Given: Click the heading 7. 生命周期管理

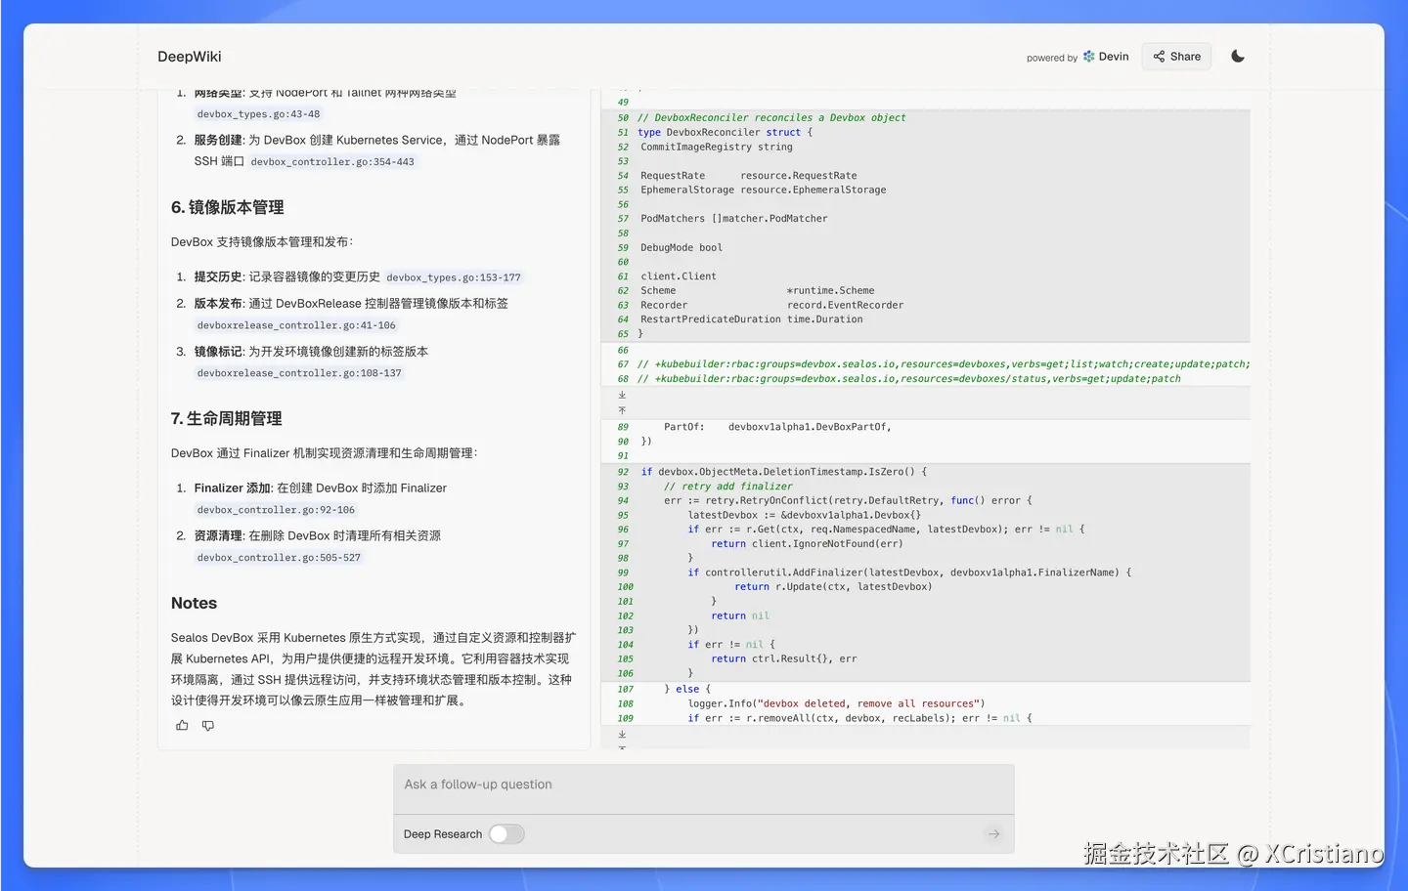Looking at the screenshot, I should click(x=227, y=418).
